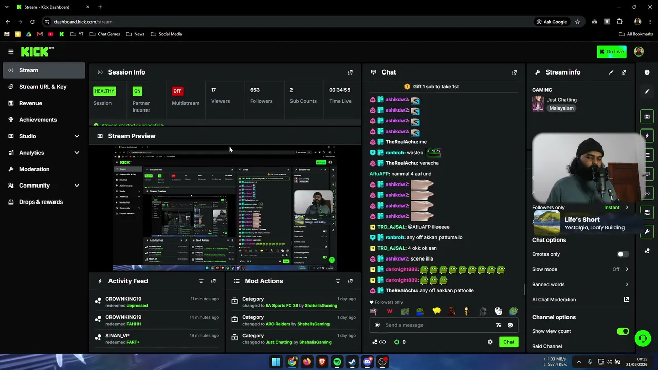Click the translate icon in the message box
The image size is (658, 370).
click(498, 325)
